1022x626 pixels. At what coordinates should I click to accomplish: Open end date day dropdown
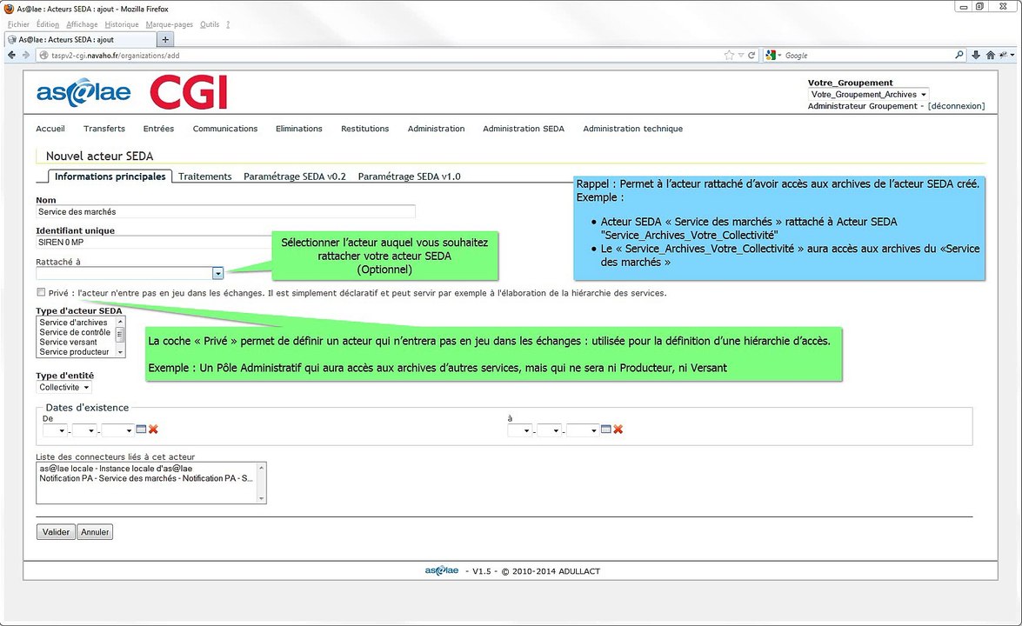click(x=519, y=430)
